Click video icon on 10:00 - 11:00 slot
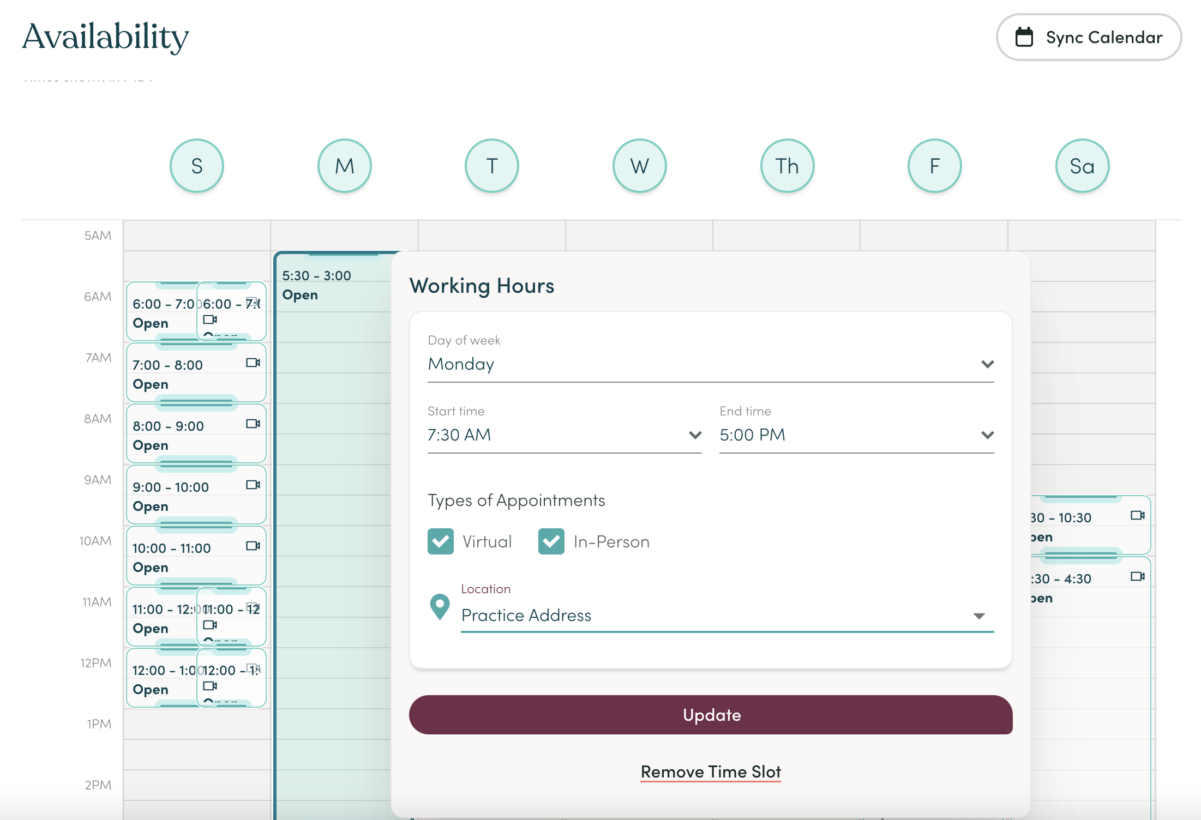The height and width of the screenshot is (820, 1201). [253, 546]
